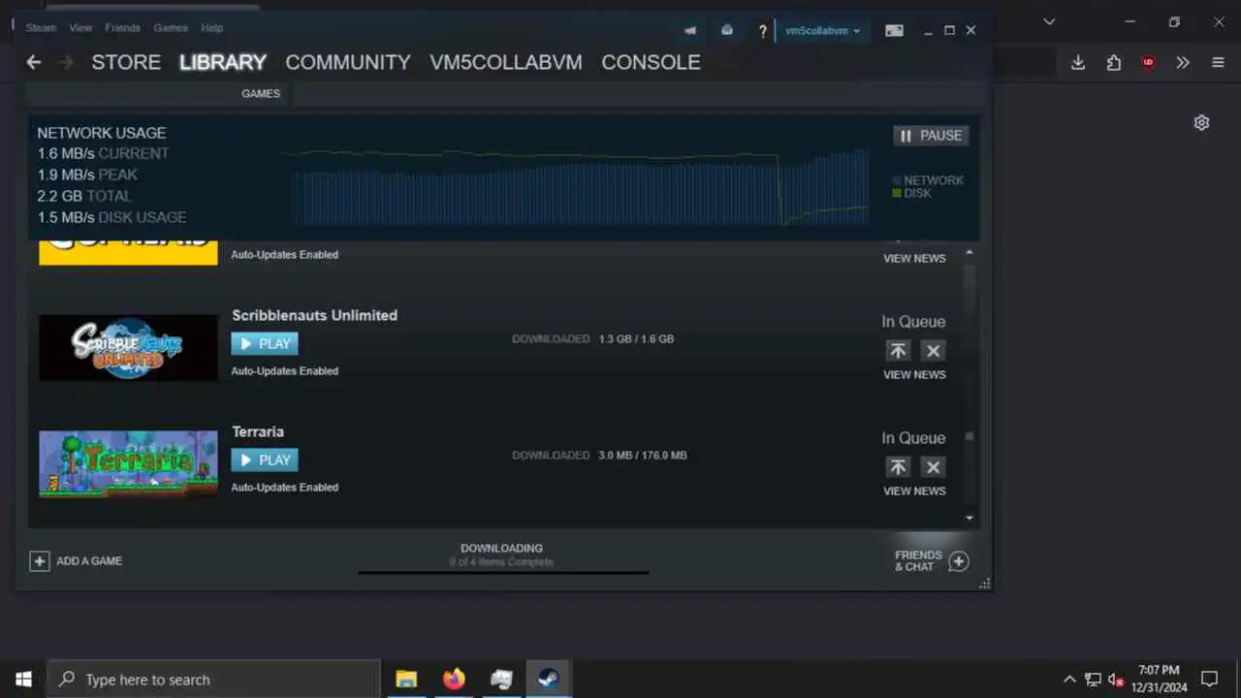Click the Scribblenauts Unlimited title

pyautogui.click(x=315, y=315)
